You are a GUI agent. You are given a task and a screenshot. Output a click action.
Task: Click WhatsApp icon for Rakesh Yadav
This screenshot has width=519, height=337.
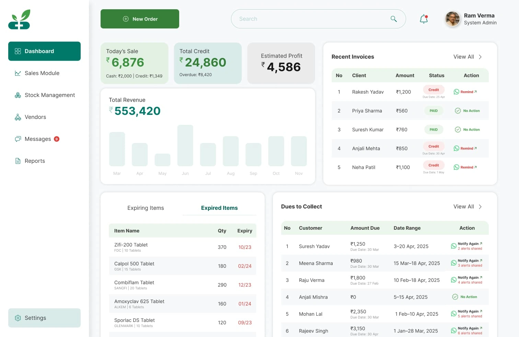456,92
